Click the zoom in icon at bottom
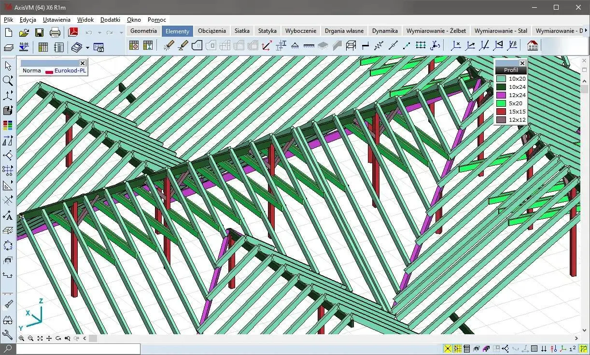 tap(22, 339)
